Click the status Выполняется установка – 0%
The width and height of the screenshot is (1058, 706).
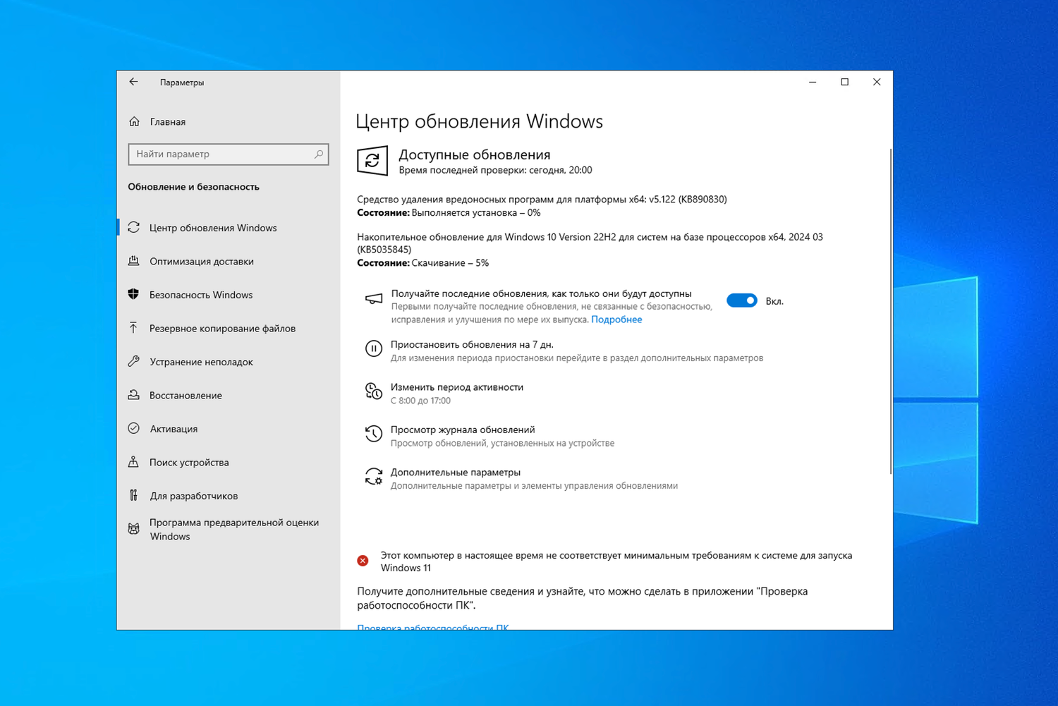[476, 212]
